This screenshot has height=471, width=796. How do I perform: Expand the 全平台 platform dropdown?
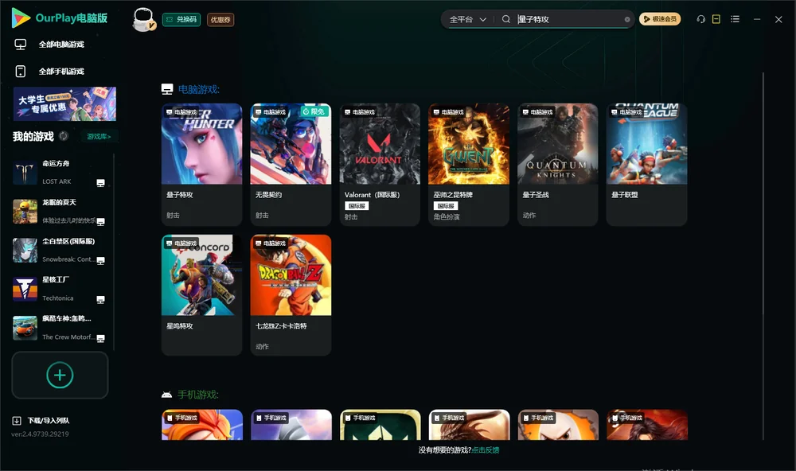tap(467, 19)
